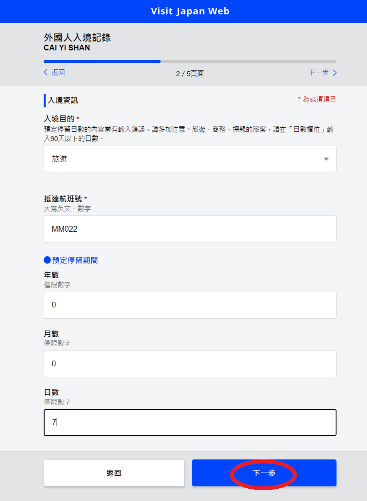The image size is (367, 501).
Task: Click the 抵達航班號 field containing MM022
Action: 190,229
